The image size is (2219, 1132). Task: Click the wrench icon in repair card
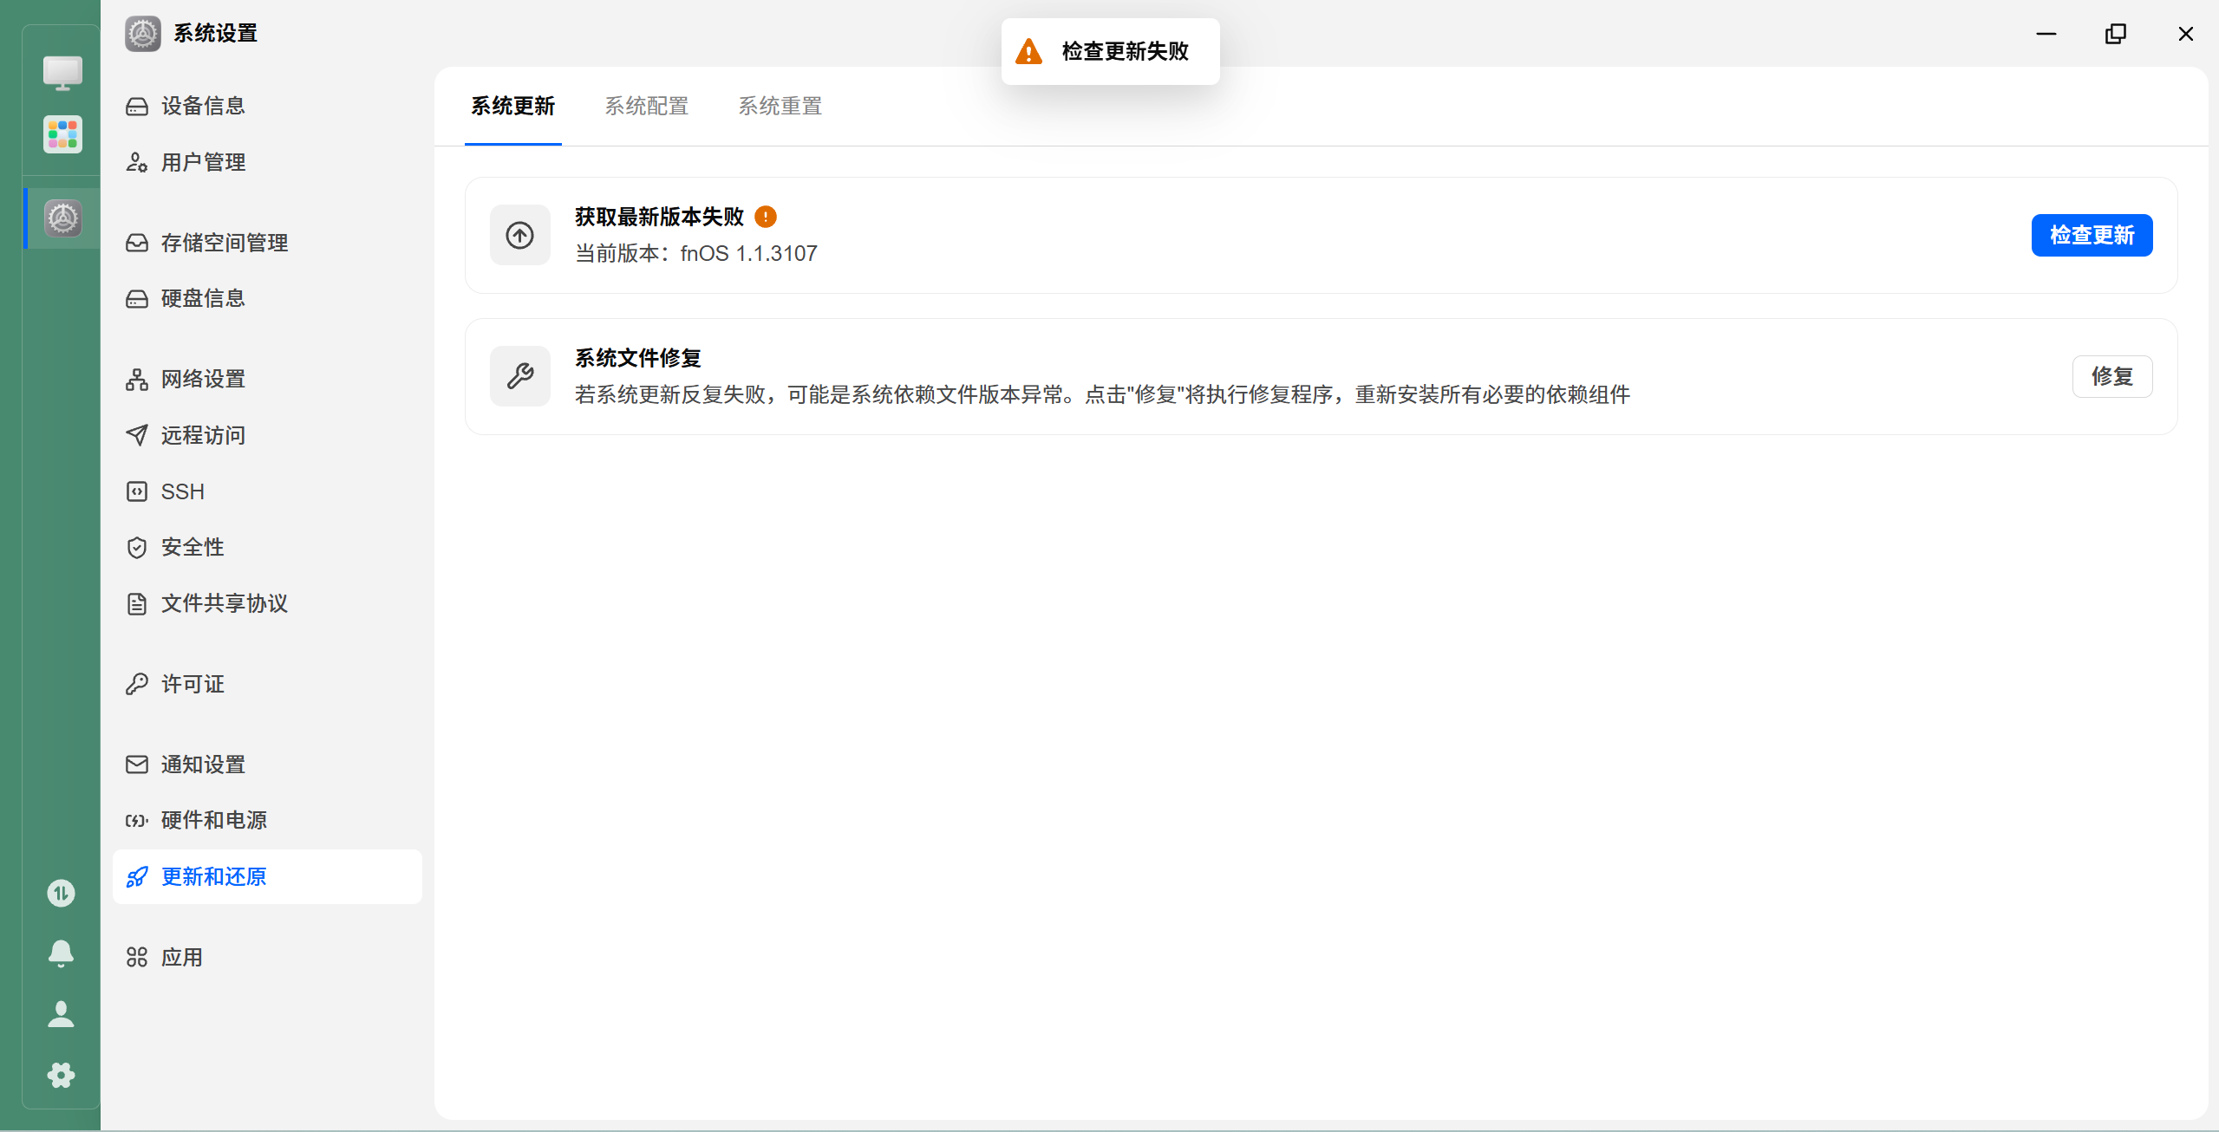(520, 376)
